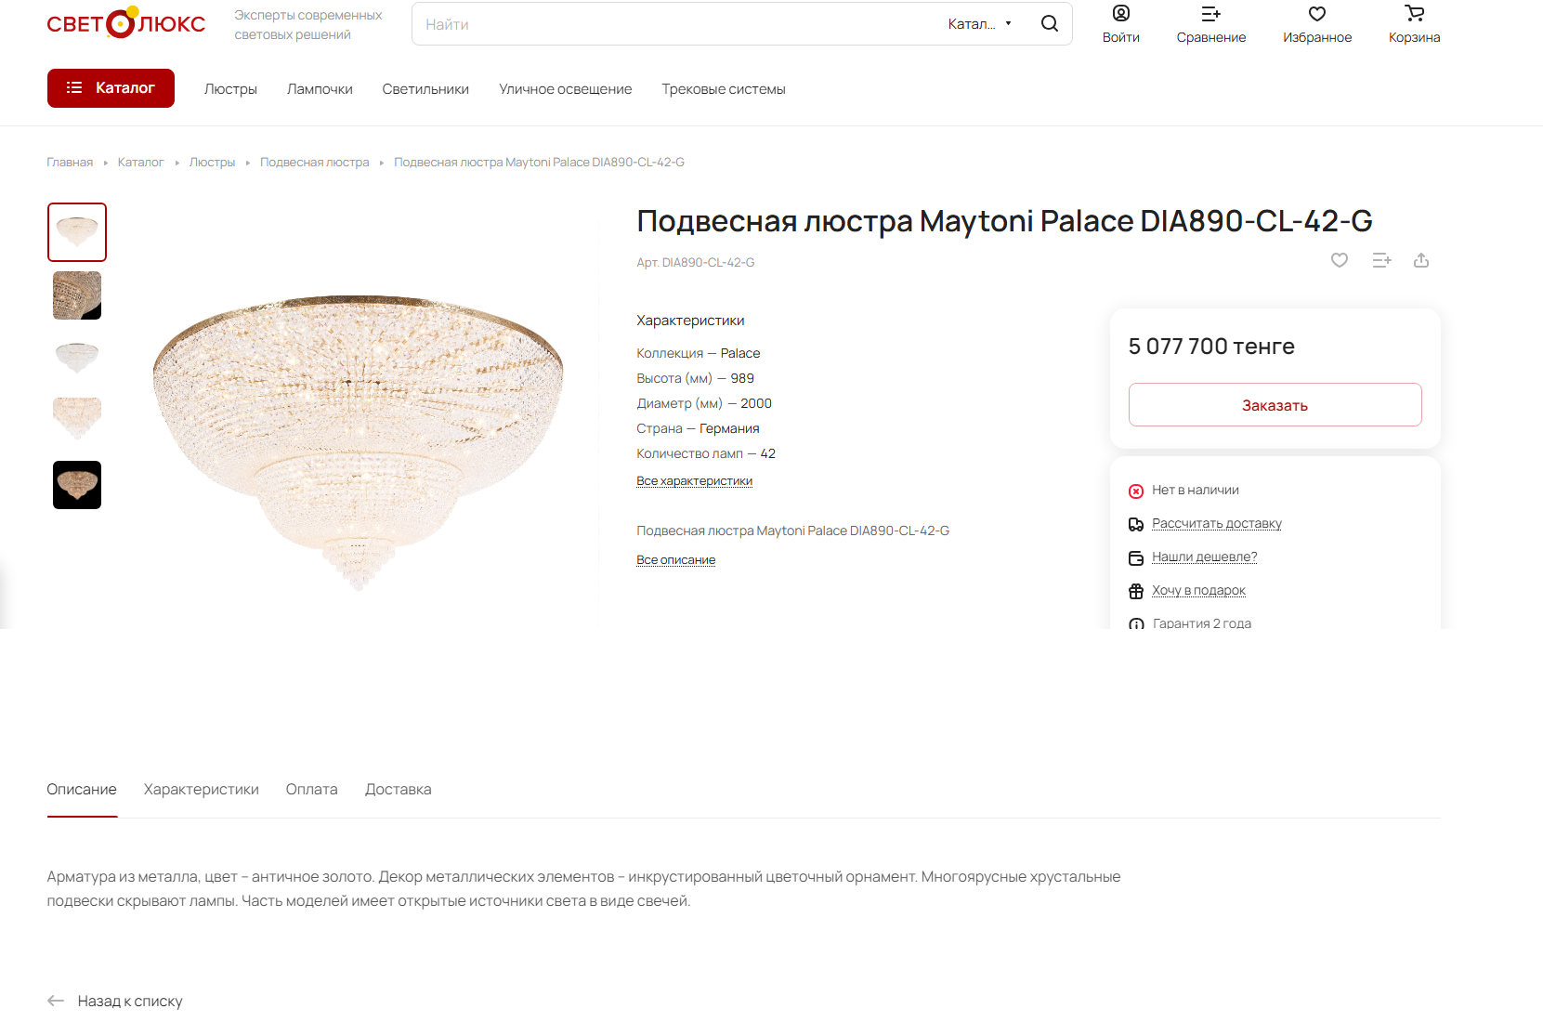The width and height of the screenshot is (1543, 1035).
Task: Click the Подвесная люстра breadcrumb
Action: pyautogui.click(x=314, y=162)
